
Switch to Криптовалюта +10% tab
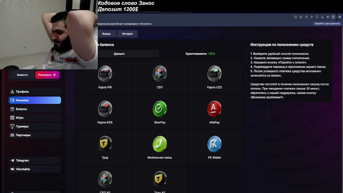click(200, 54)
